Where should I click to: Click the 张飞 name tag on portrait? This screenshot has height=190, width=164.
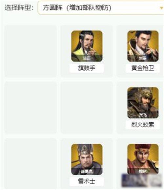pos(143,115)
